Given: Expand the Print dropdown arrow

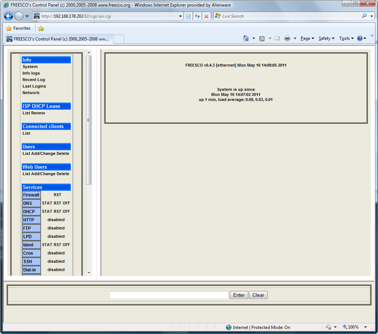Looking at the screenshot, I should point(295,38).
